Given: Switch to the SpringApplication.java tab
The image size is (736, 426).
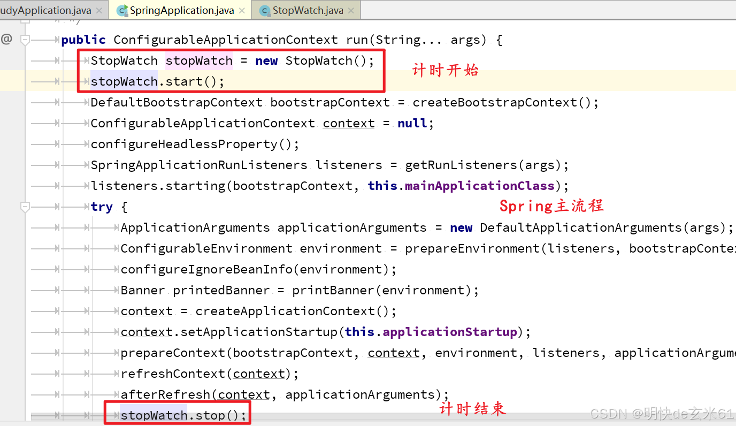Looking at the screenshot, I should [182, 10].
